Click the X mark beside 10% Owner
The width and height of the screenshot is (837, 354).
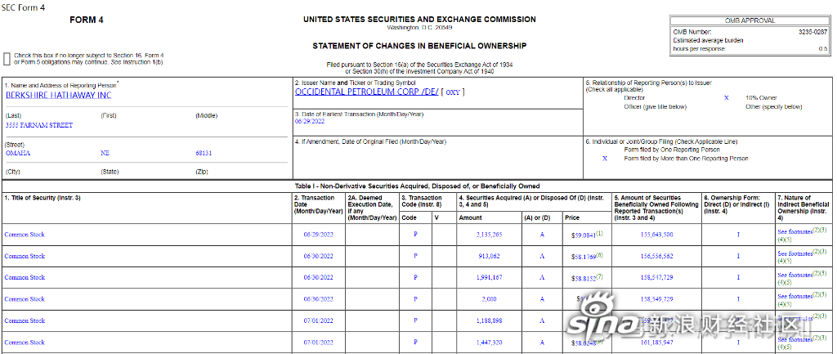click(x=726, y=98)
